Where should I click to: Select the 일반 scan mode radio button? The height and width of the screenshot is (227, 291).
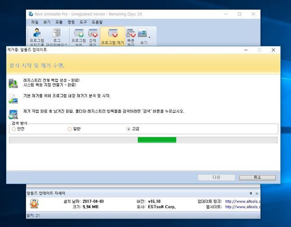(69, 129)
